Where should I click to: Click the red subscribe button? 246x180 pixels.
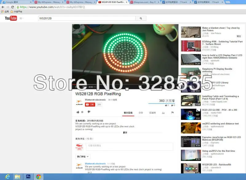pos(90,104)
